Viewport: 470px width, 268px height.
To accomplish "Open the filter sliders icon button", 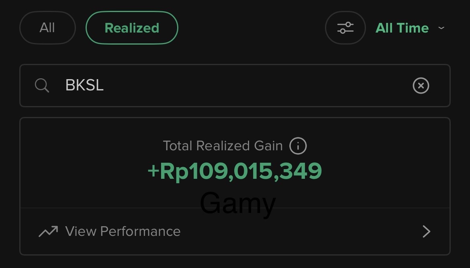I will point(345,28).
